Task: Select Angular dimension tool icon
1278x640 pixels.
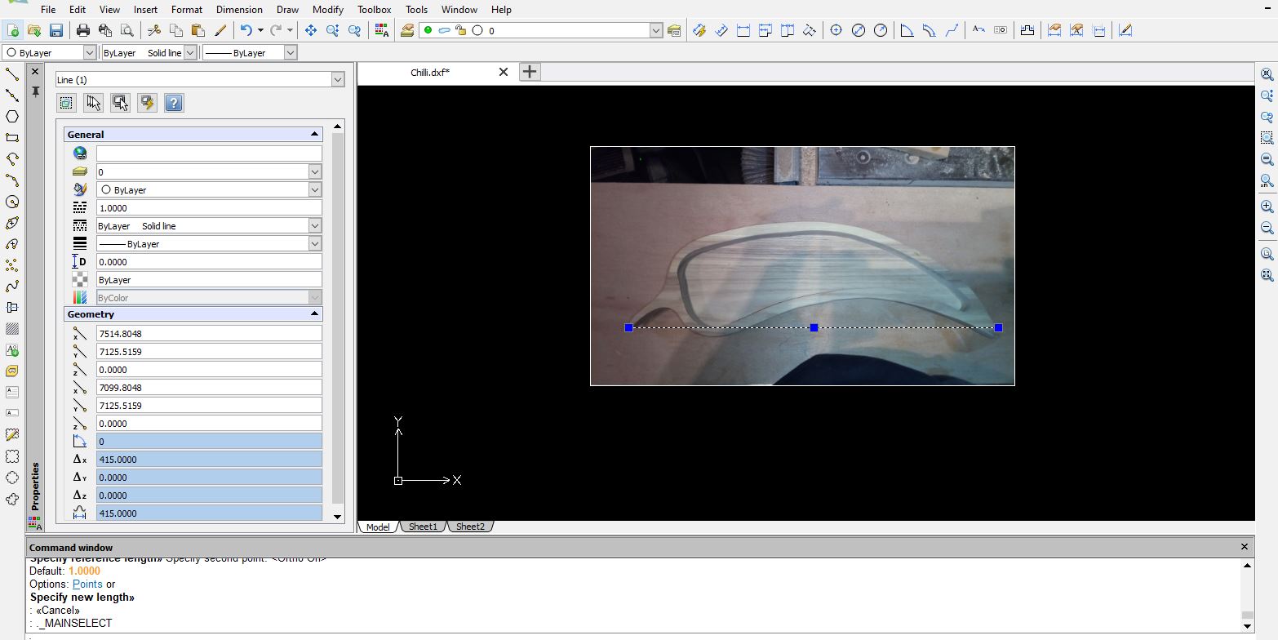Action: click(x=907, y=30)
